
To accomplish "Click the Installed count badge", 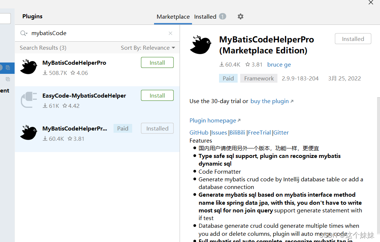I will [222, 16].
